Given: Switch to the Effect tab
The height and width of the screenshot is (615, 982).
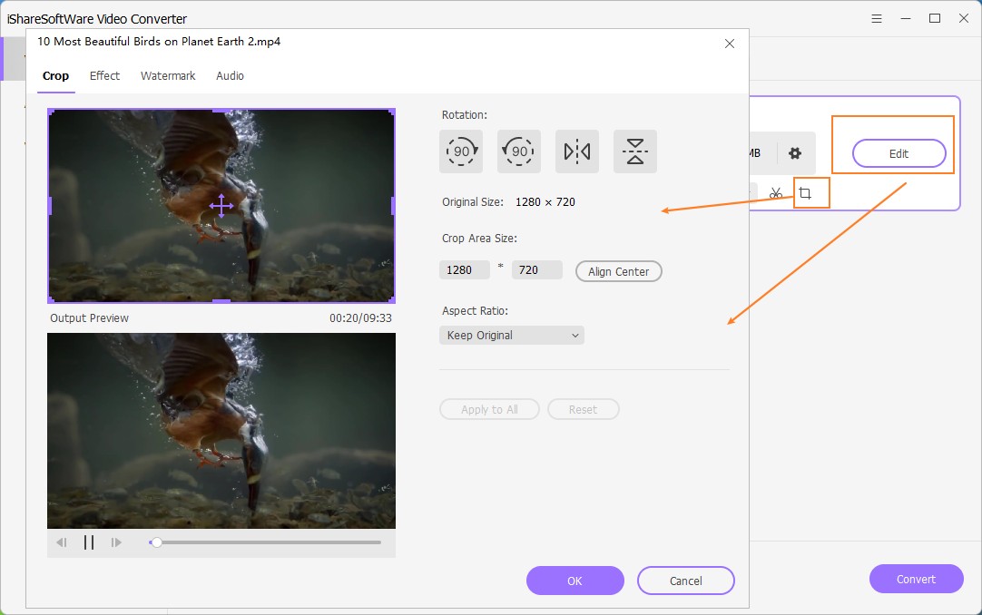Looking at the screenshot, I should pos(104,76).
